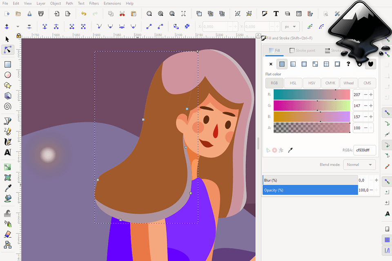Select the Paint bucket tool

pos(7,199)
